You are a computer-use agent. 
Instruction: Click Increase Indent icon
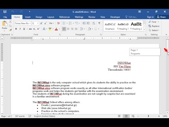point(88,23)
